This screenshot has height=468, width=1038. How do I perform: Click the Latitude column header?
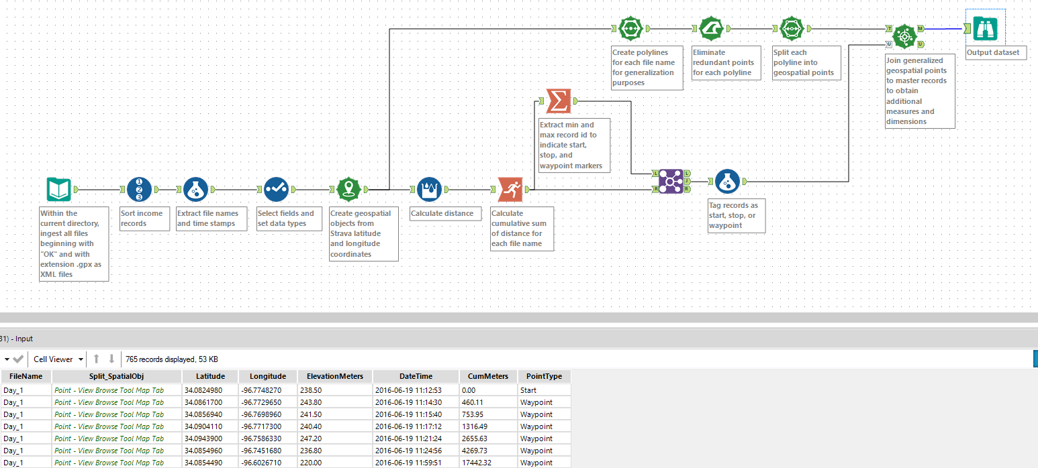coord(210,376)
